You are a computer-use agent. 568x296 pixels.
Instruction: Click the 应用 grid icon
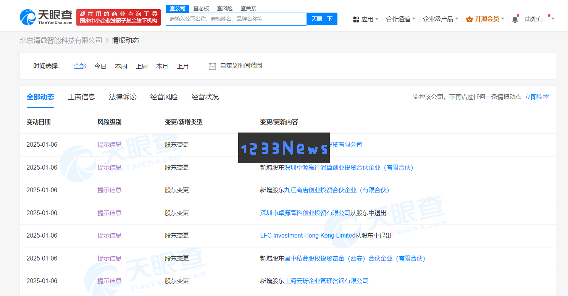356,19
